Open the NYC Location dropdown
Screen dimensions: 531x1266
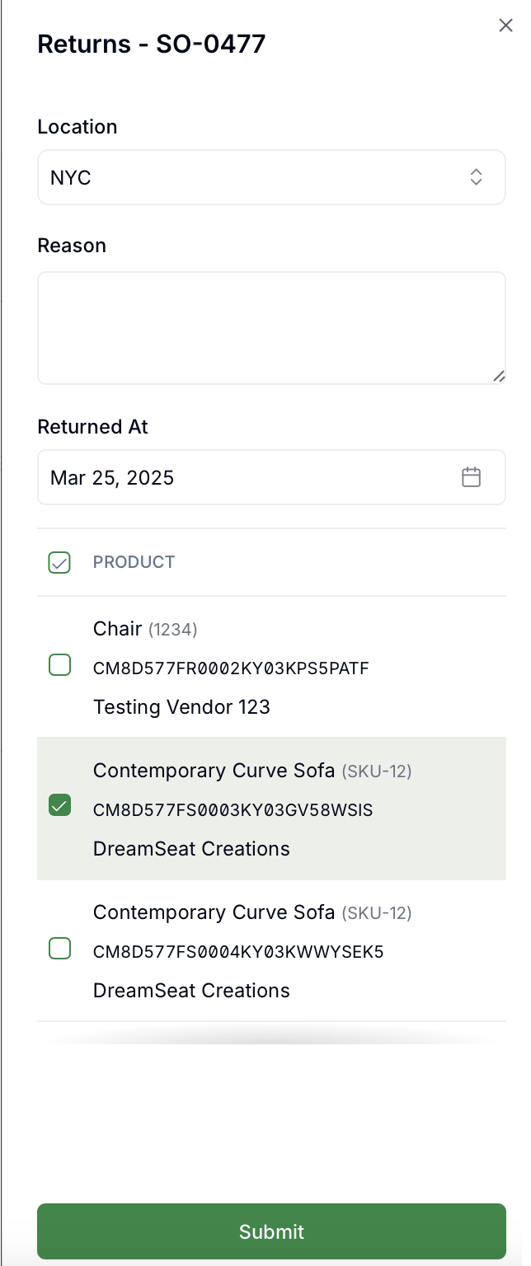point(270,177)
